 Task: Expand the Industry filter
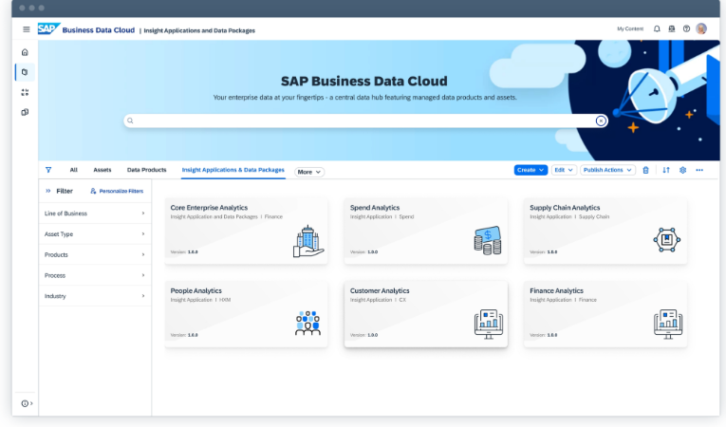[x=95, y=296]
